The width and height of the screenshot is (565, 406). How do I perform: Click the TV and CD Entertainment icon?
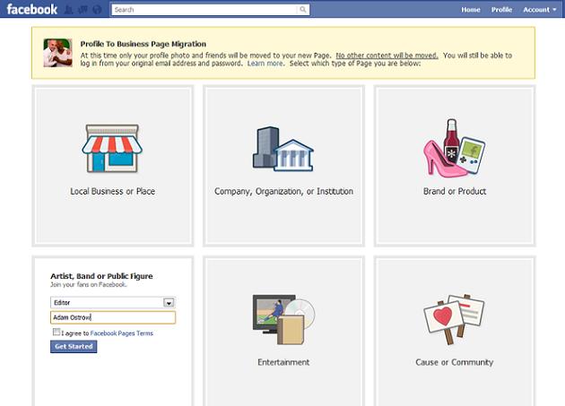(283, 320)
